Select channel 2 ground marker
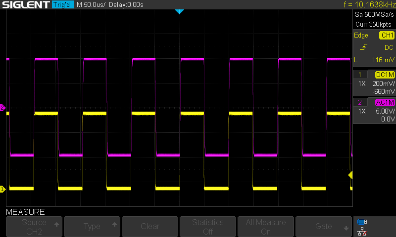This screenshot has width=396, height=237. pos(2,108)
